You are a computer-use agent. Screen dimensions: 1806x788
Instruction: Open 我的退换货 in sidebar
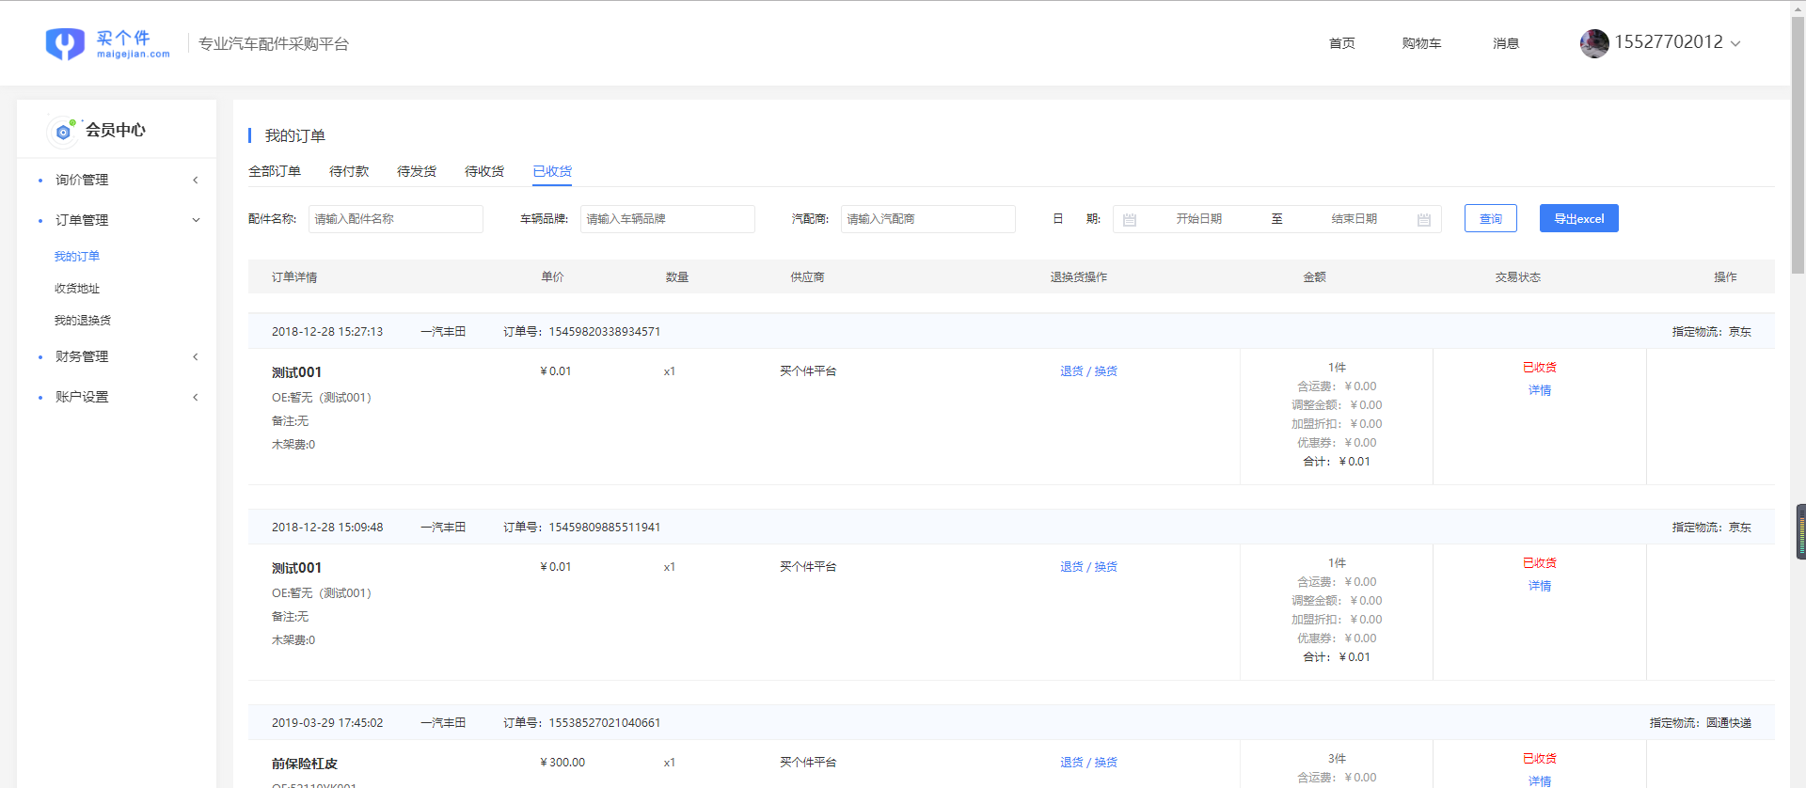tap(83, 321)
